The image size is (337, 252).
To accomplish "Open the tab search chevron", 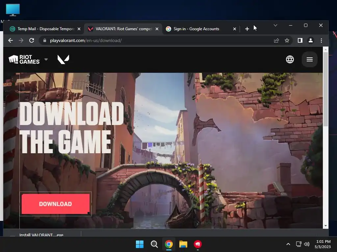I will click(275, 25).
